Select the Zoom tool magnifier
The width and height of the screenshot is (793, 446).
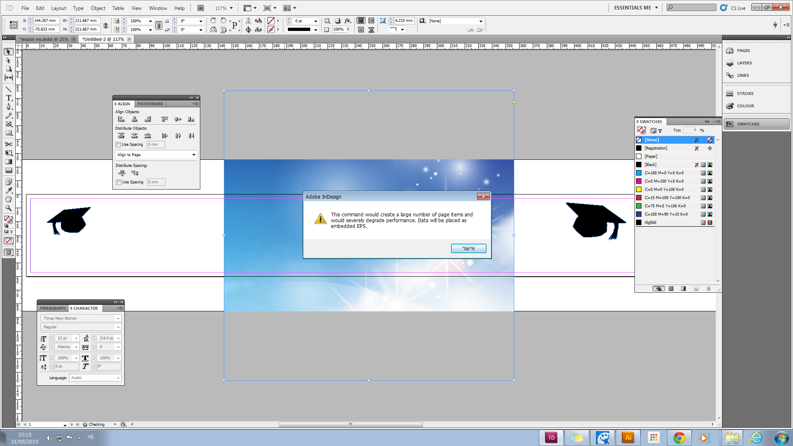tap(8, 208)
